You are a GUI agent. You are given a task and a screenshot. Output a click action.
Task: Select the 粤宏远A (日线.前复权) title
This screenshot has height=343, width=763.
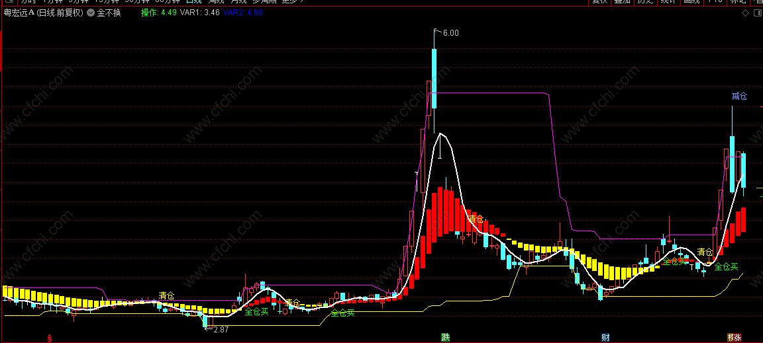44,13
